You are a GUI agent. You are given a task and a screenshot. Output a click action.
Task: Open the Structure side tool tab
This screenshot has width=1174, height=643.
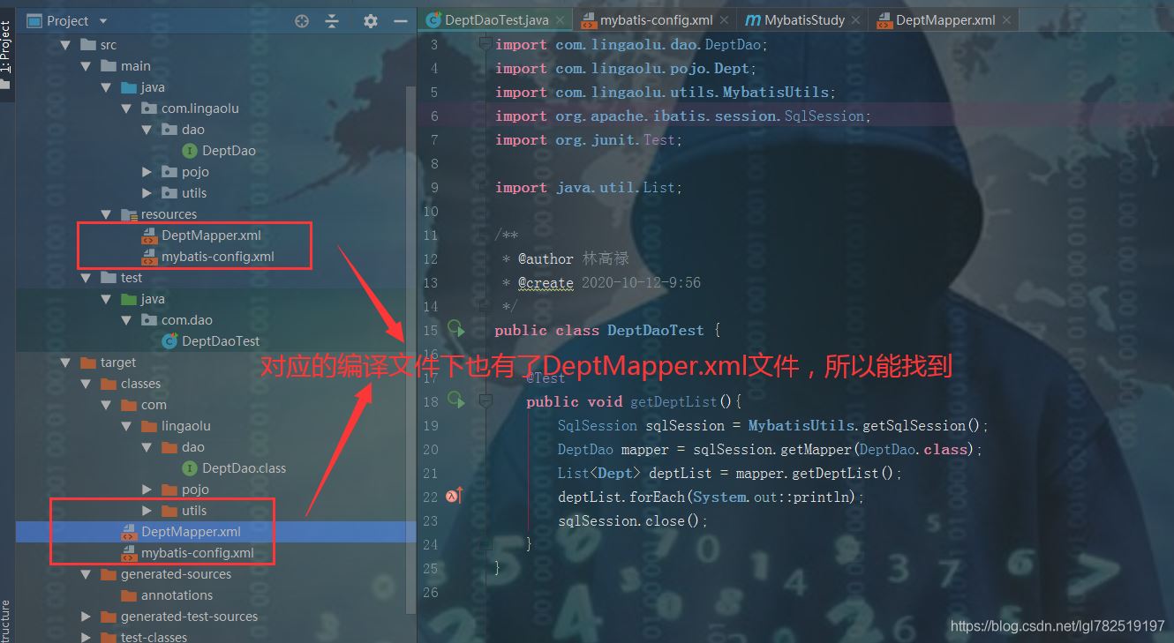click(x=6, y=622)
